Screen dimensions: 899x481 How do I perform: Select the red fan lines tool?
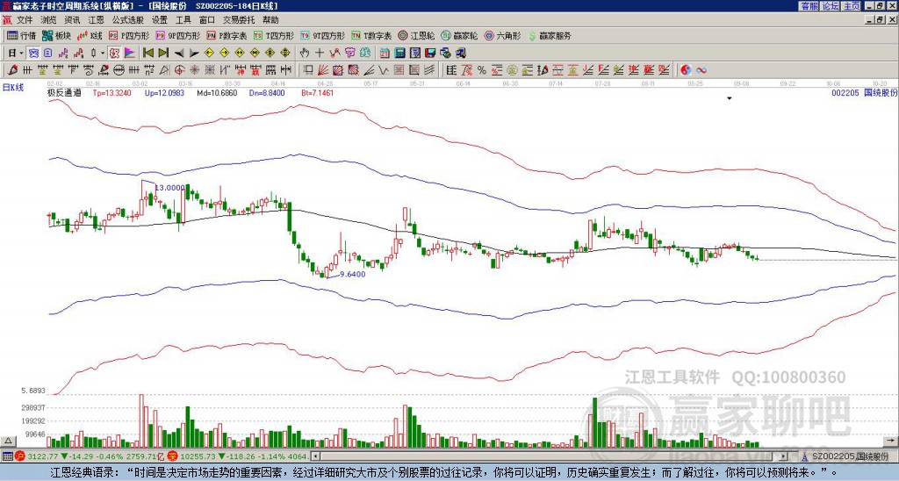pyautogui.click(x=323, y=70)
